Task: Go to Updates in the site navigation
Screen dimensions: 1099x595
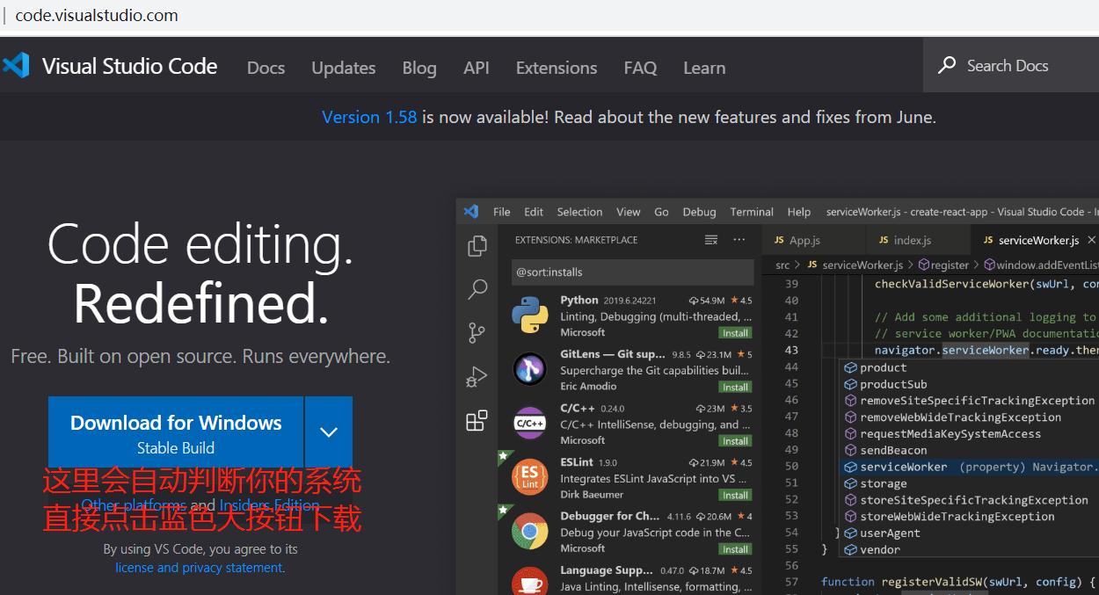Action: click(x=343, y=68)
